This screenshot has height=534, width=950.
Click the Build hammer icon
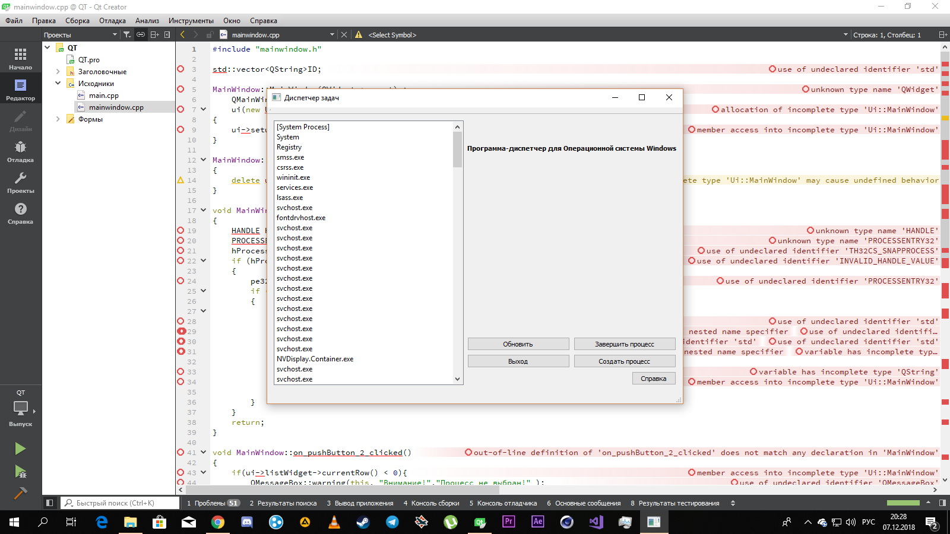tap(20, 493)
